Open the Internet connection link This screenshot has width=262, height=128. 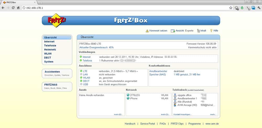86,57
